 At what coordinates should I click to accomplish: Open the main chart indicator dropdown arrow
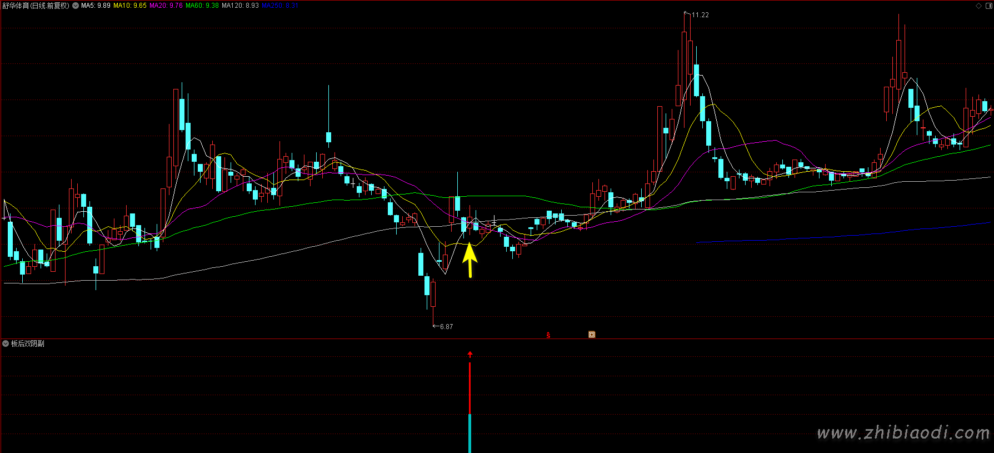coord(75,6)
